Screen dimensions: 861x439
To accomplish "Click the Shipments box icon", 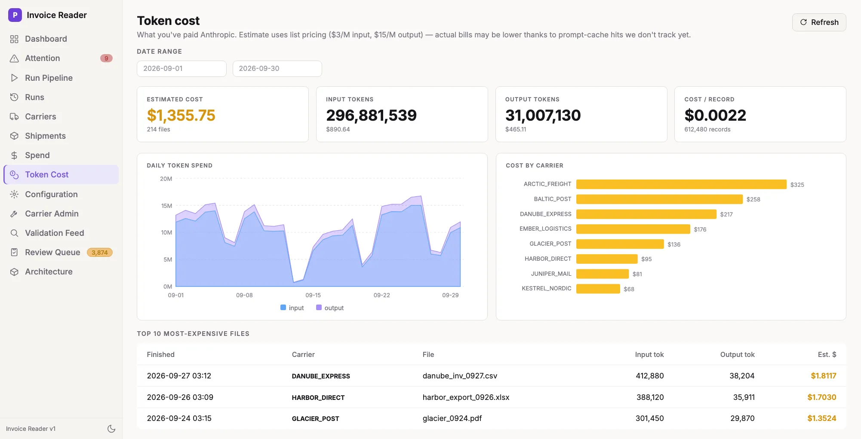I will (14, 136).
